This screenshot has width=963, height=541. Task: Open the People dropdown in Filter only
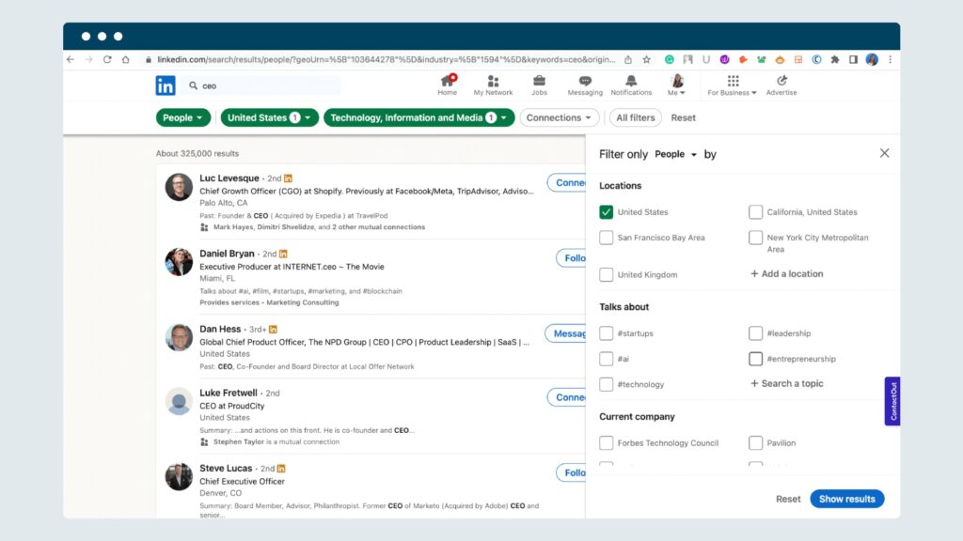[x=676, y=153]
